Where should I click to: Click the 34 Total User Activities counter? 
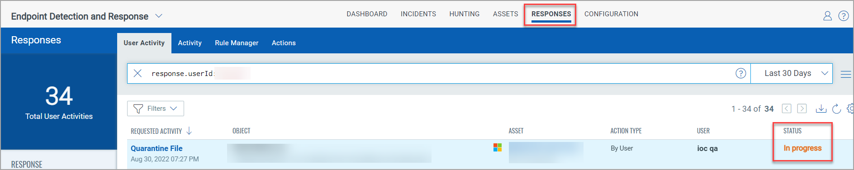(x=59, y=103)
